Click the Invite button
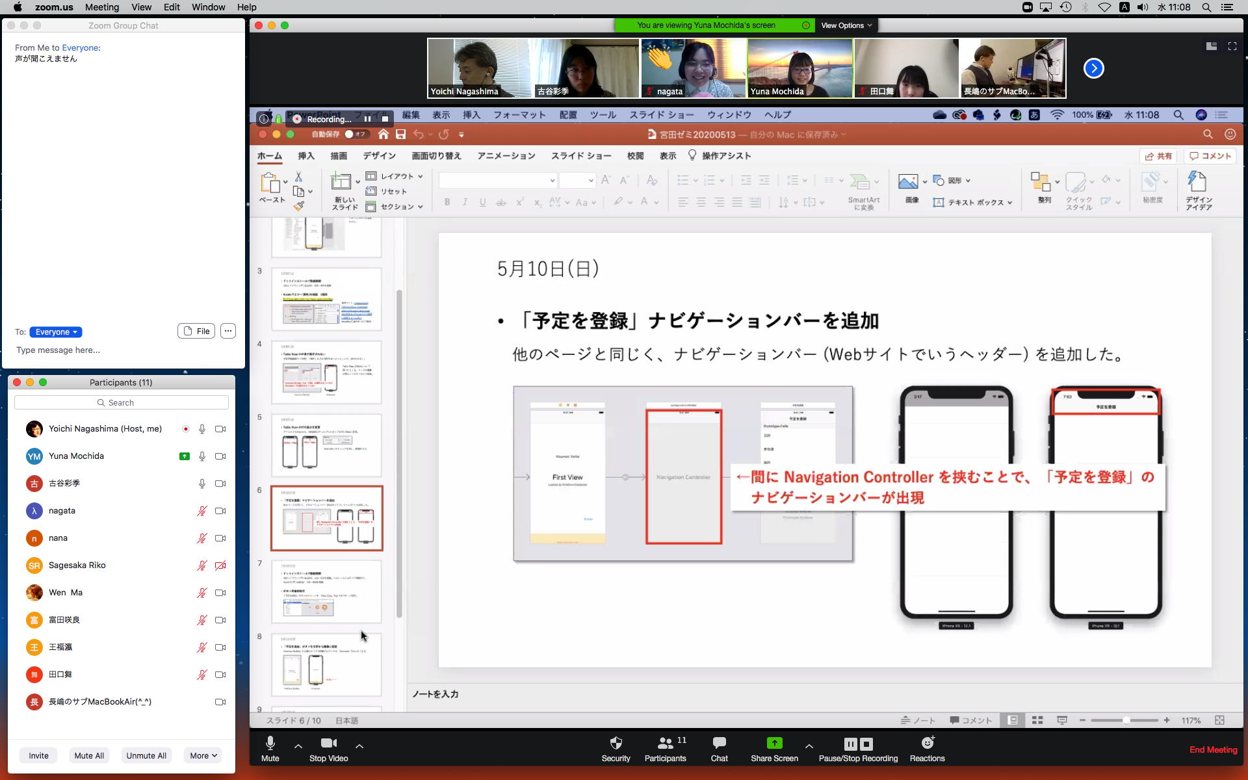The width and height of the screenshot is (1248, 780). [x=38, y=755]
